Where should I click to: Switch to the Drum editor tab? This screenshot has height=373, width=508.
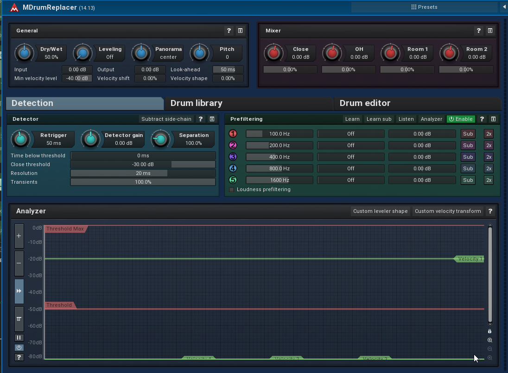[365, 103]
